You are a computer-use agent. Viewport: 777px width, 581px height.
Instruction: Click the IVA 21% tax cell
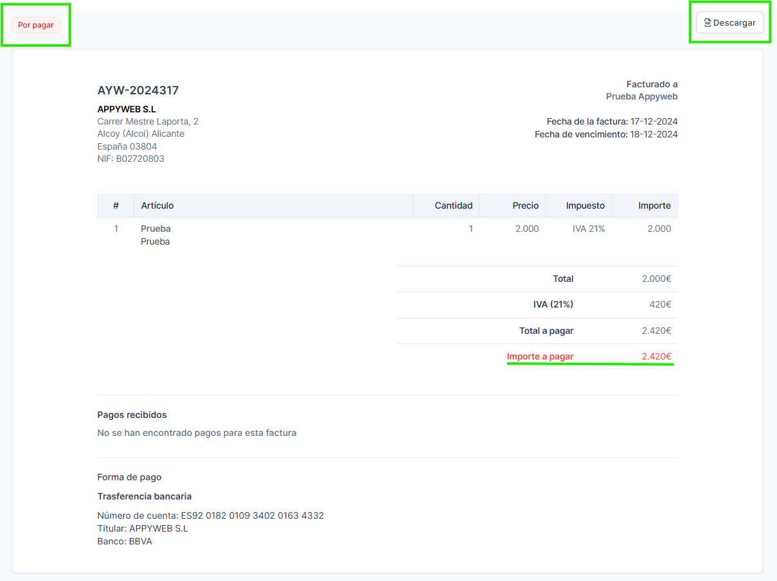(x=588, y=229)
